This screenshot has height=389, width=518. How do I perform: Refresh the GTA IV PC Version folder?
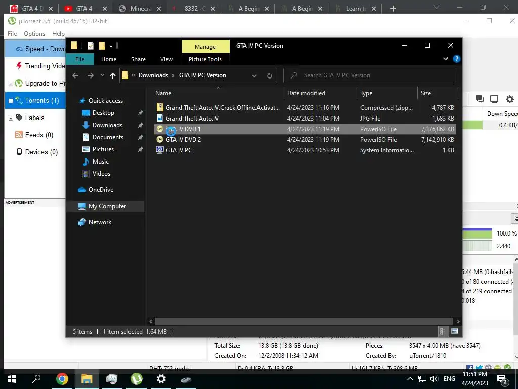tap(270, 75)
